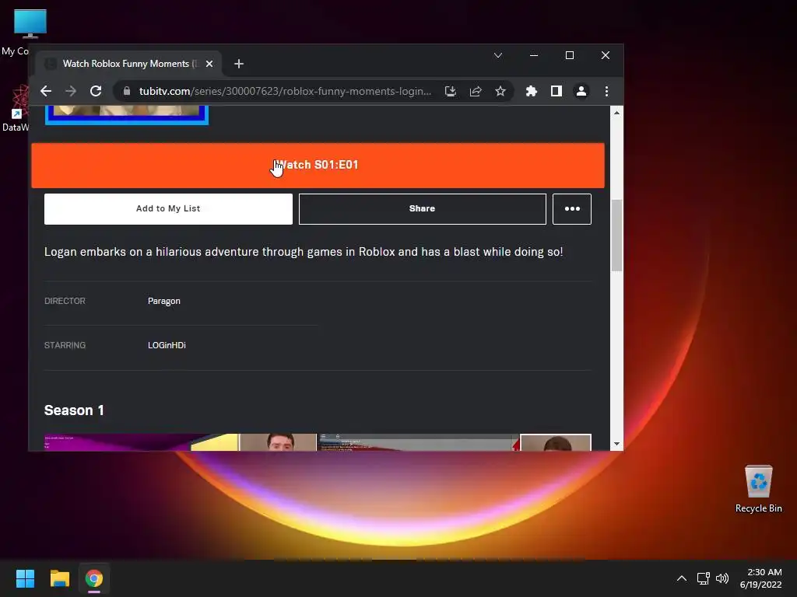Share this page from address bar
Screen dimensions: 797x597
[x=476, y=92]
